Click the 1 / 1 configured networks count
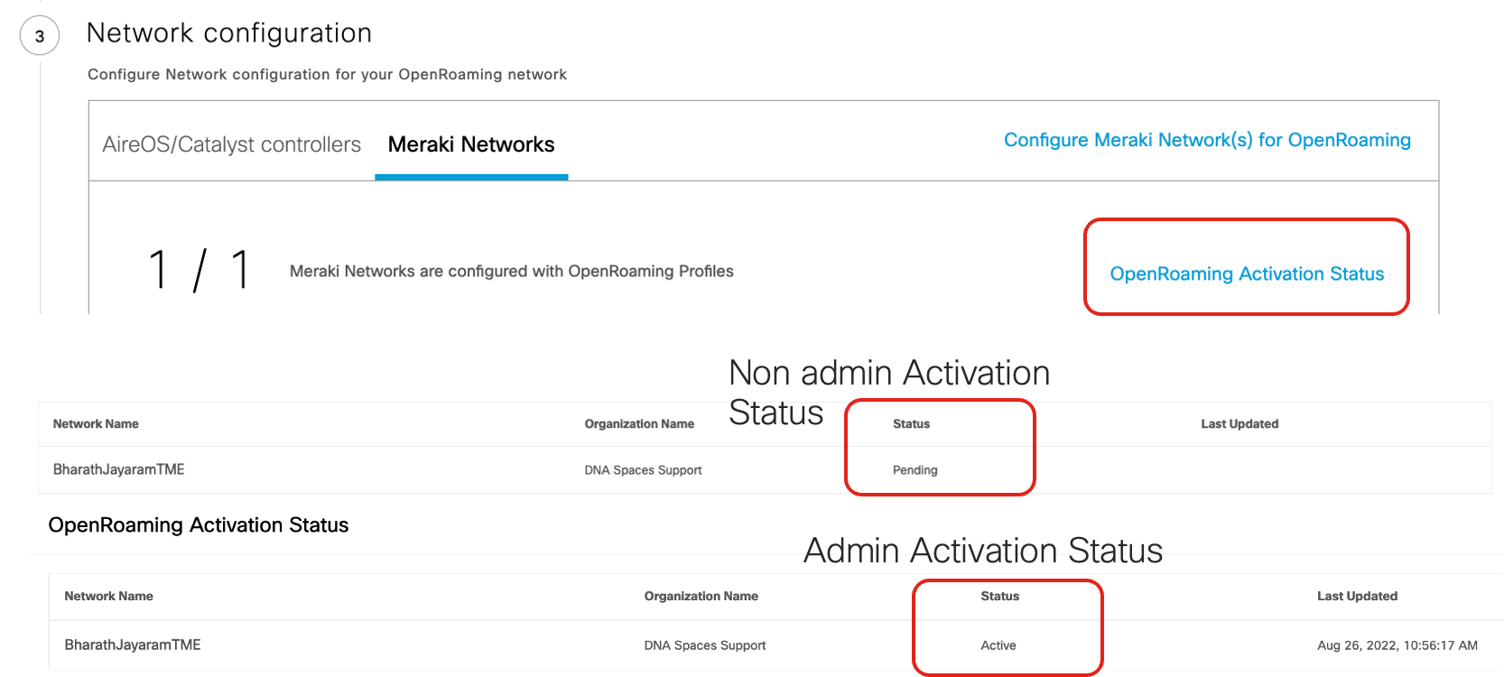1504x677 pixels. tap(200, 270)
